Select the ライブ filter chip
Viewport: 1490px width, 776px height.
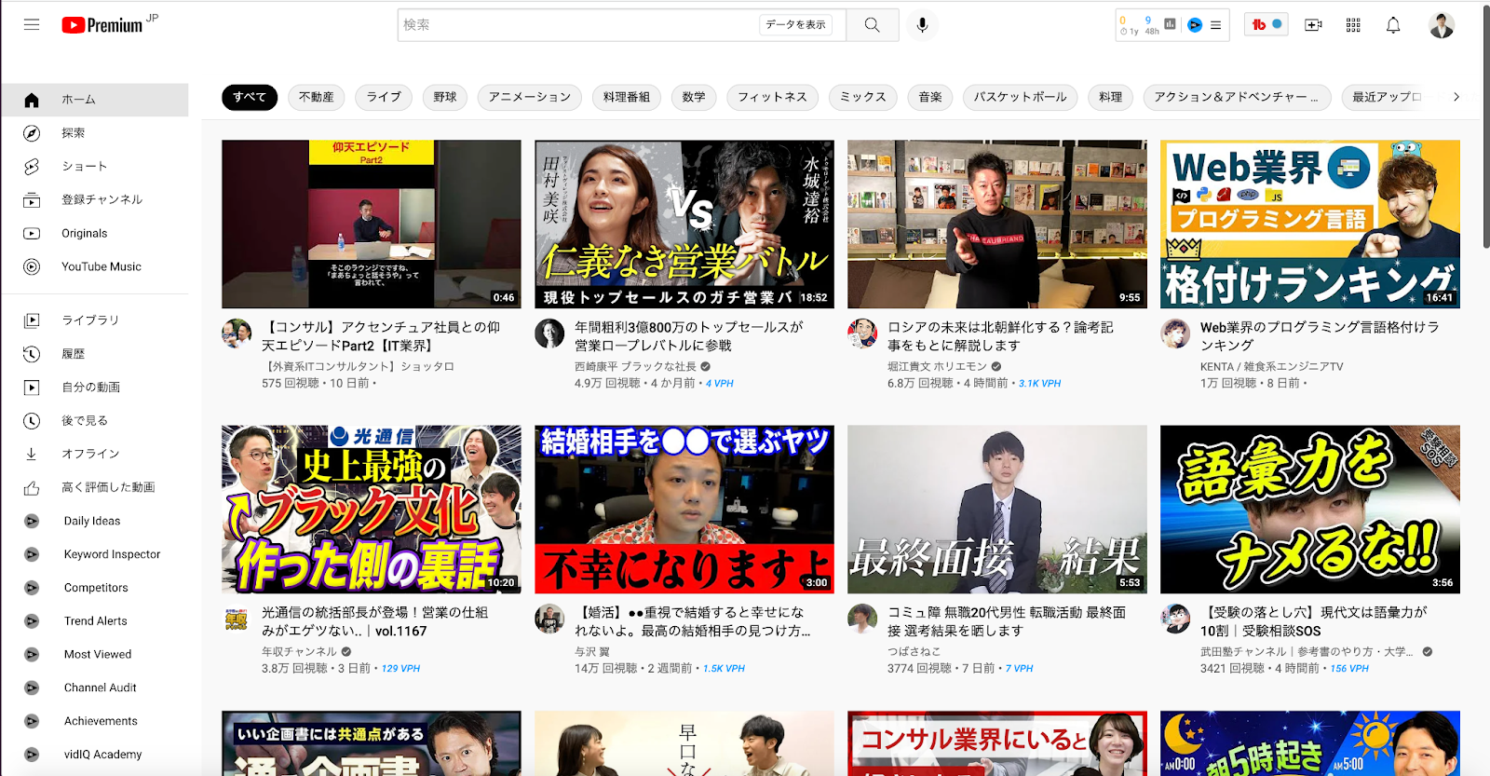click(384, 97)
